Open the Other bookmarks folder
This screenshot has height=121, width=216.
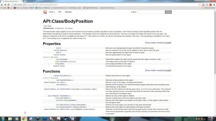pyautogui.click(x=209, y=8)
